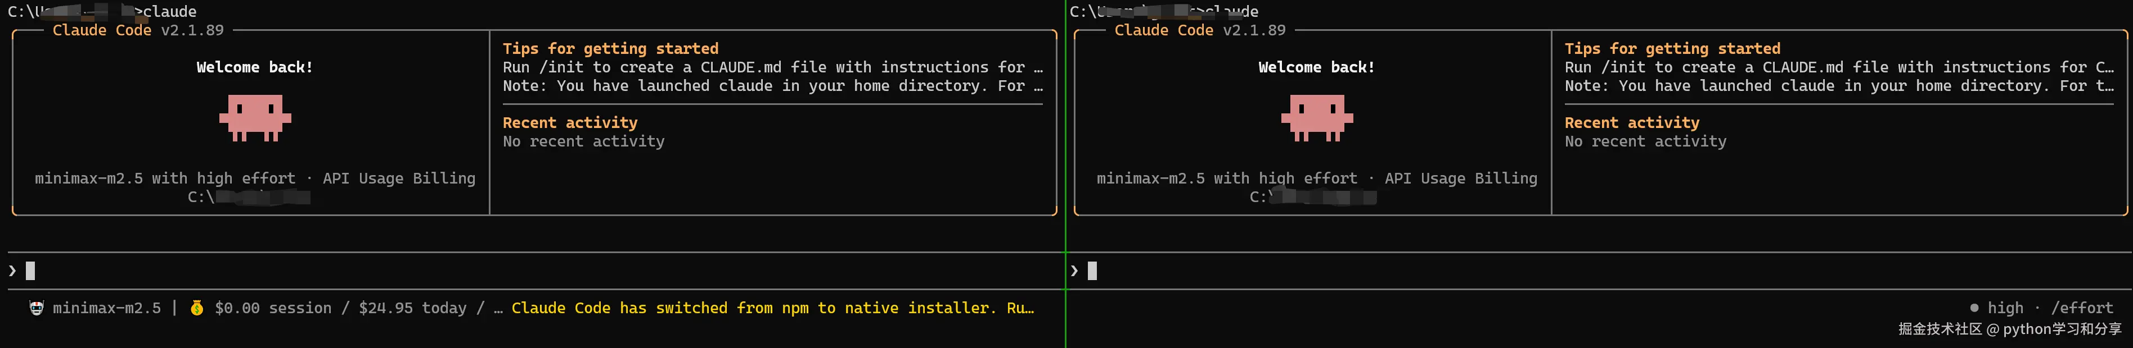Click the /effort command hint
This screenshot has height=348, width=2133.
pyautogui.click(x=2082, y=308)
